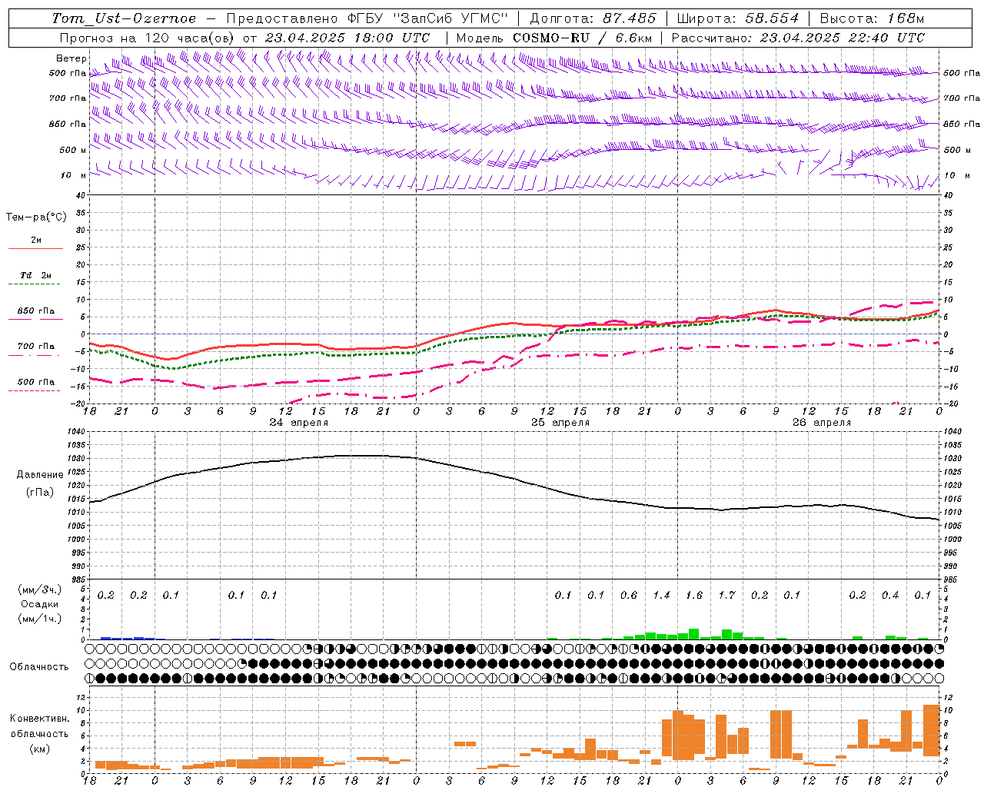Click the Ветер panel label
The width and height of the screenshot is (984, 787).
pyautogui.click(x=71, y=58)
